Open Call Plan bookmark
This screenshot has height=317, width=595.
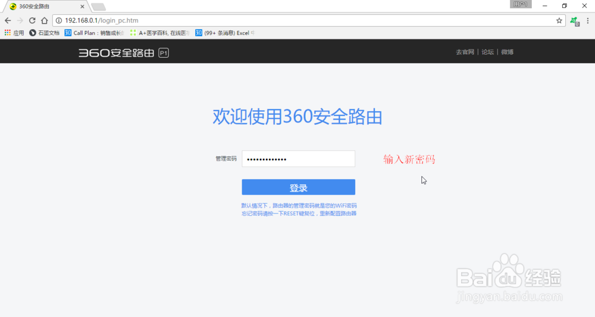(x=94, y=33)
